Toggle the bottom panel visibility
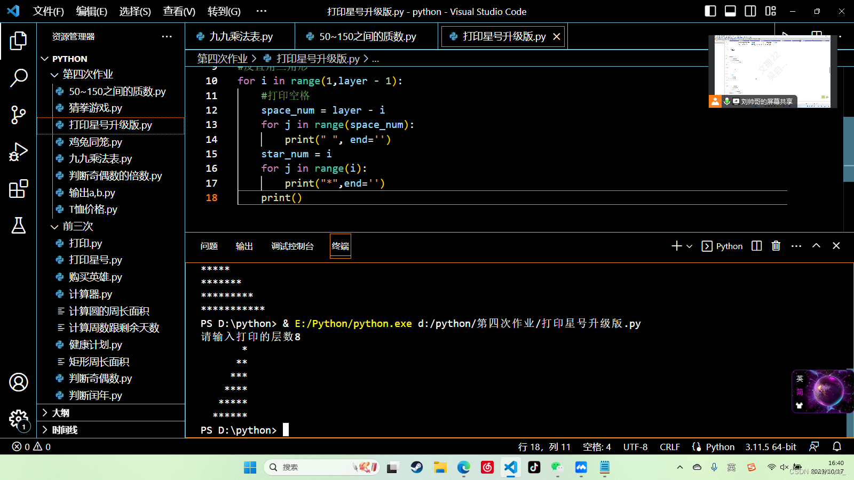This screenshot has width=854, height=480. pos(730,11)
